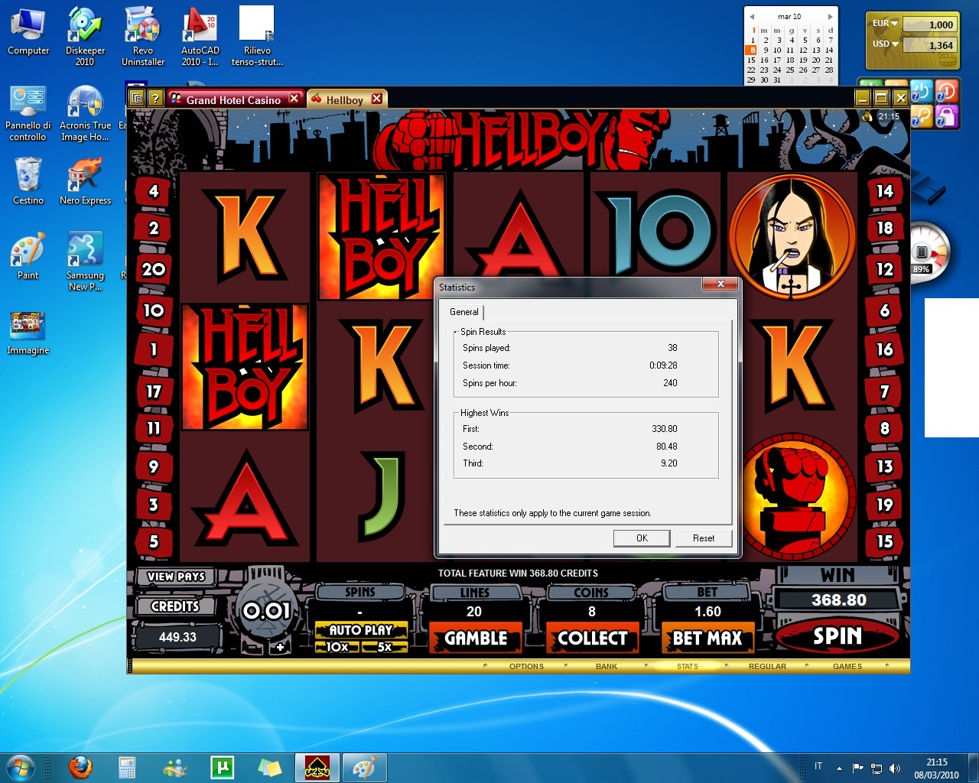Viewport: 979px width, 783px height.
Task: Click the casino sound speaker icon
Action: 867,116
